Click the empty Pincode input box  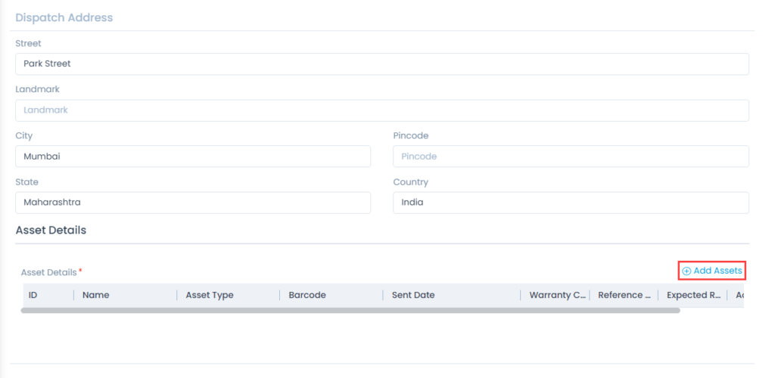coord(571,156)
